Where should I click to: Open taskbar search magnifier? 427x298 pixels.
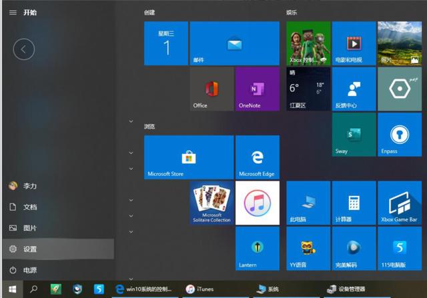[34, 289]
